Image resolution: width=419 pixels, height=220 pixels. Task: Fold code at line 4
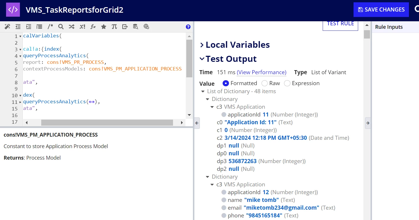[x=20, y=56]
